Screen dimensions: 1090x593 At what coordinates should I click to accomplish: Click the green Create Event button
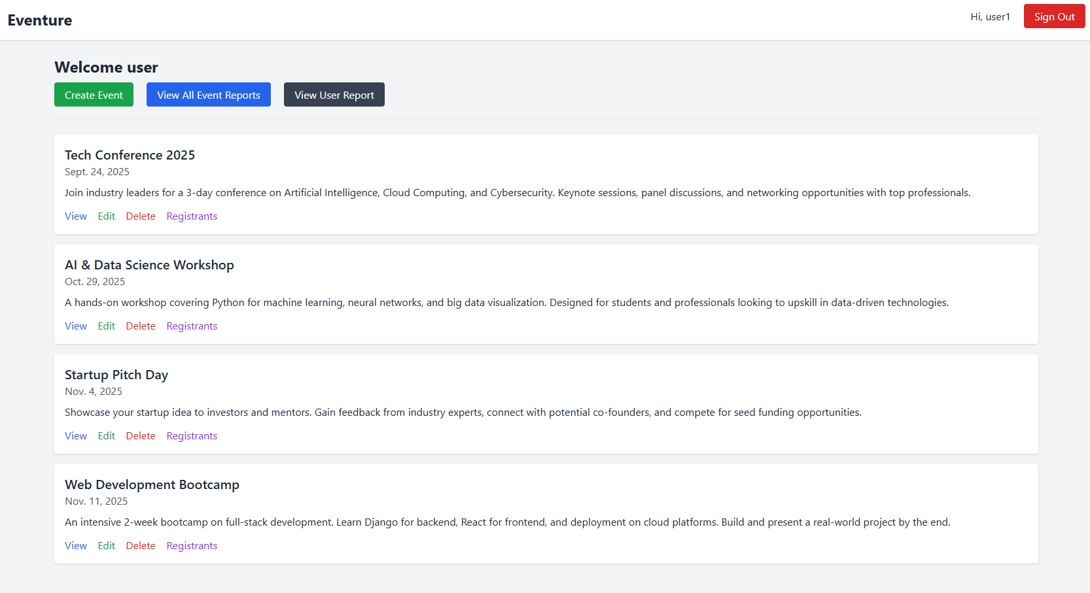(x=94, y=95)
